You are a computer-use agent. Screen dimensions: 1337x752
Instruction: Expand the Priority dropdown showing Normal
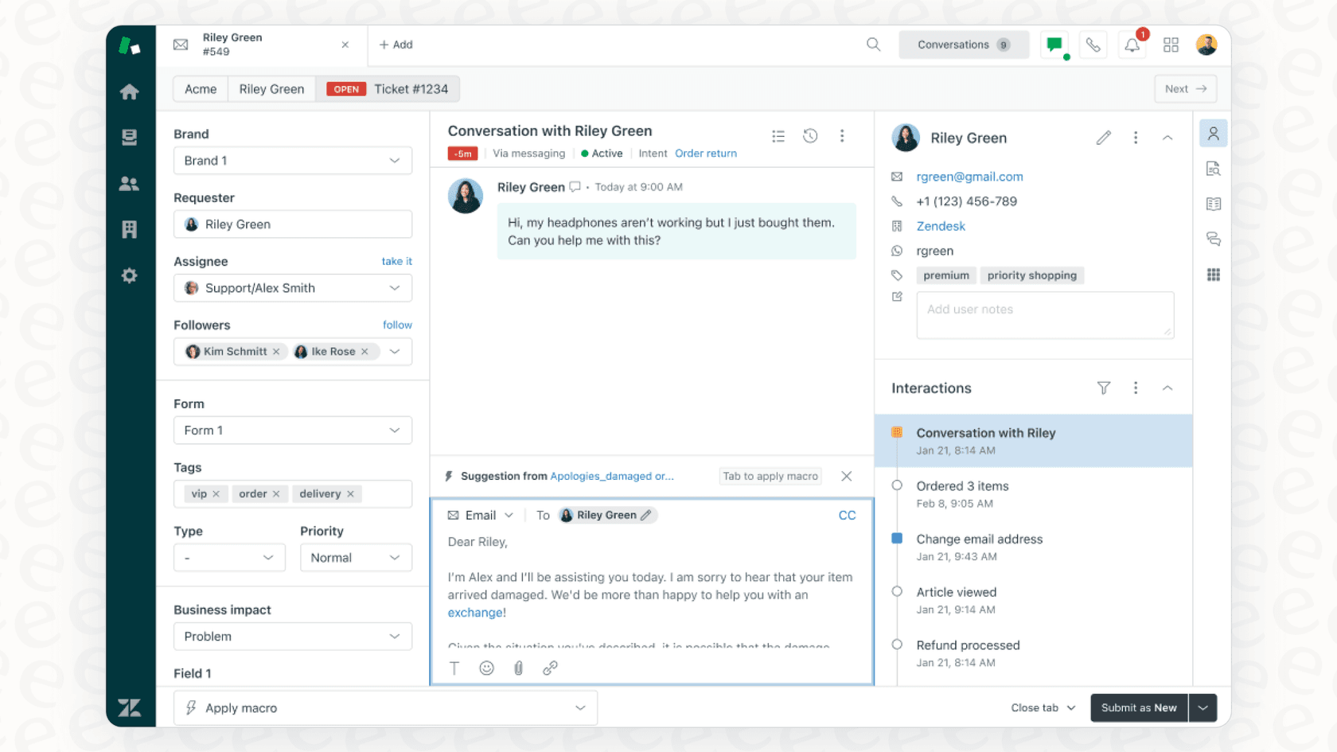pos(356,557)
